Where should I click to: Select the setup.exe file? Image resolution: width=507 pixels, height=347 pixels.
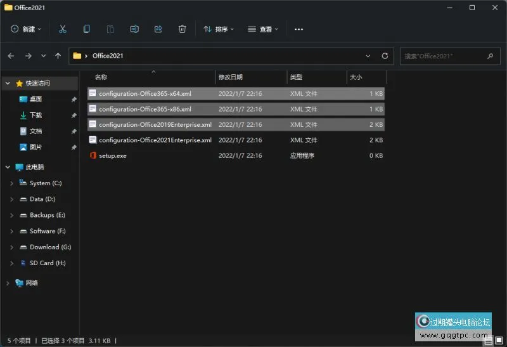(x=113, y=155)
